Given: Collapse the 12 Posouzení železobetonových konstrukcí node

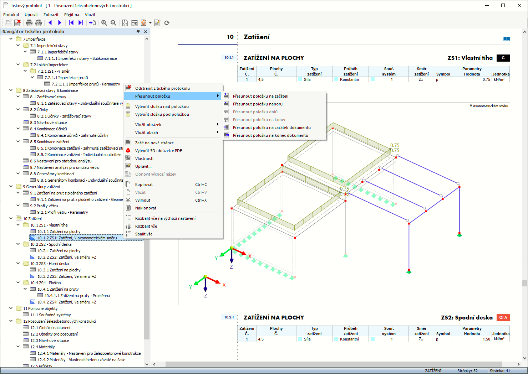Looking at the screenshot, I should 11,321.
